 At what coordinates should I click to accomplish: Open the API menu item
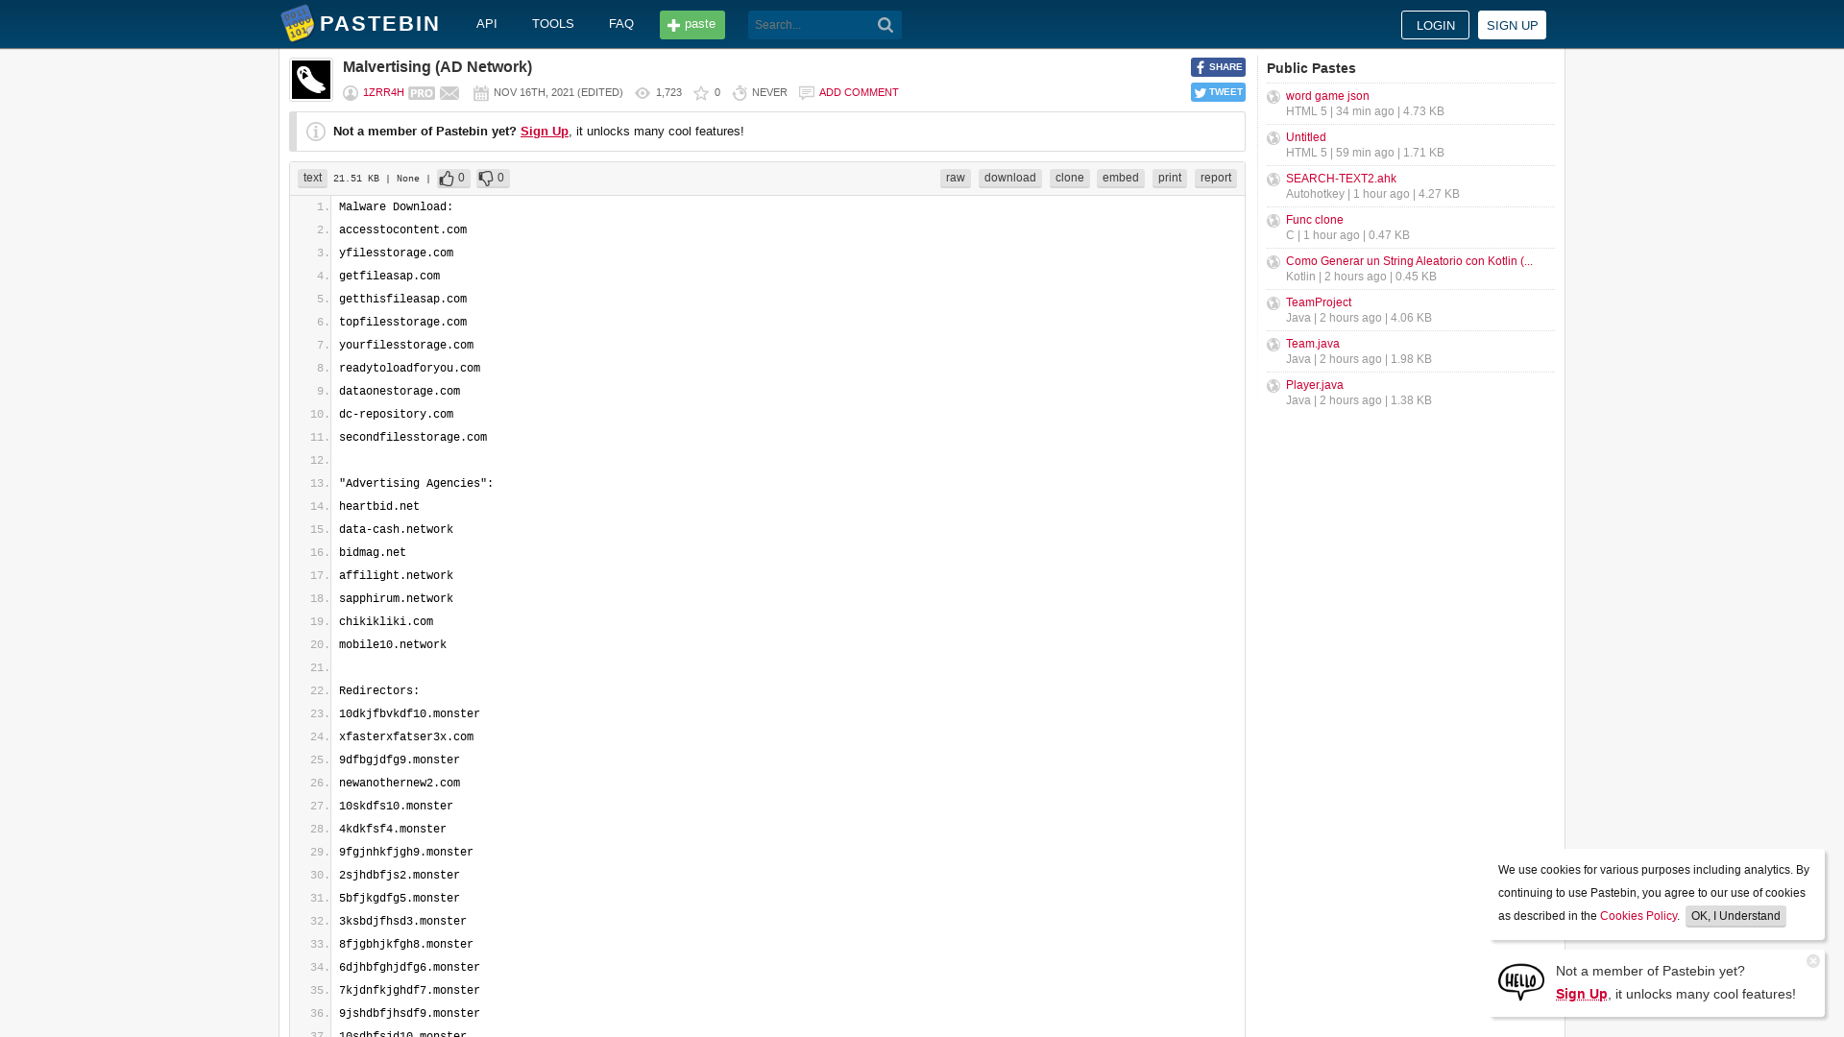[487, 24]
